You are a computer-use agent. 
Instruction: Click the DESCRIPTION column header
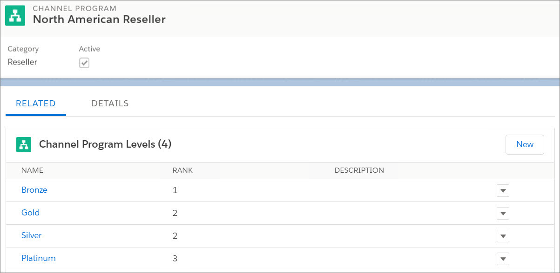pos(359,170)
